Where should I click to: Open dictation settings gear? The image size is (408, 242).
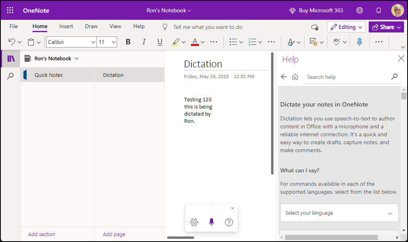pyautogui.click(x=194, y=222)
